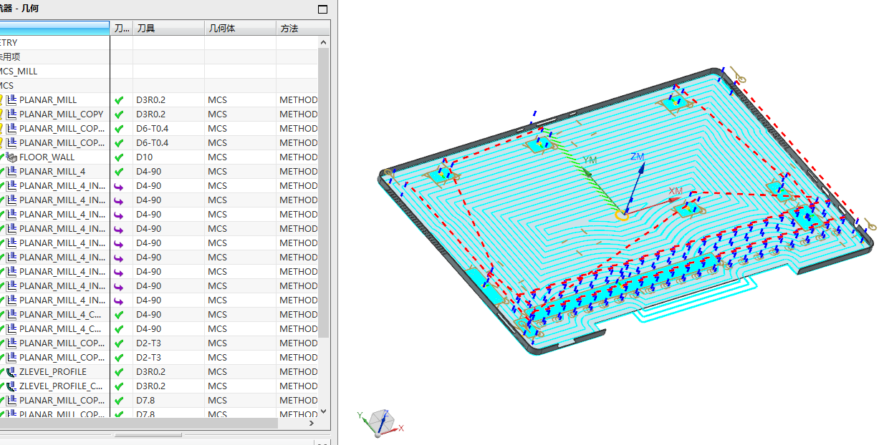Image resolution: width=884 pixels, height=445 pixels.
Task: Click the green toolpath check in ZLEVEL_PROFILE_C... row
Action: [x=119, y=386]
